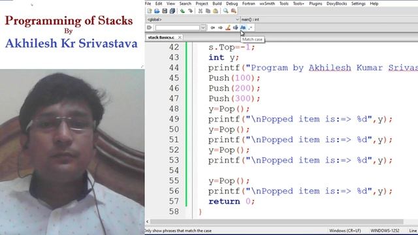Click the previous search result arrow

(x=212, y=27)
